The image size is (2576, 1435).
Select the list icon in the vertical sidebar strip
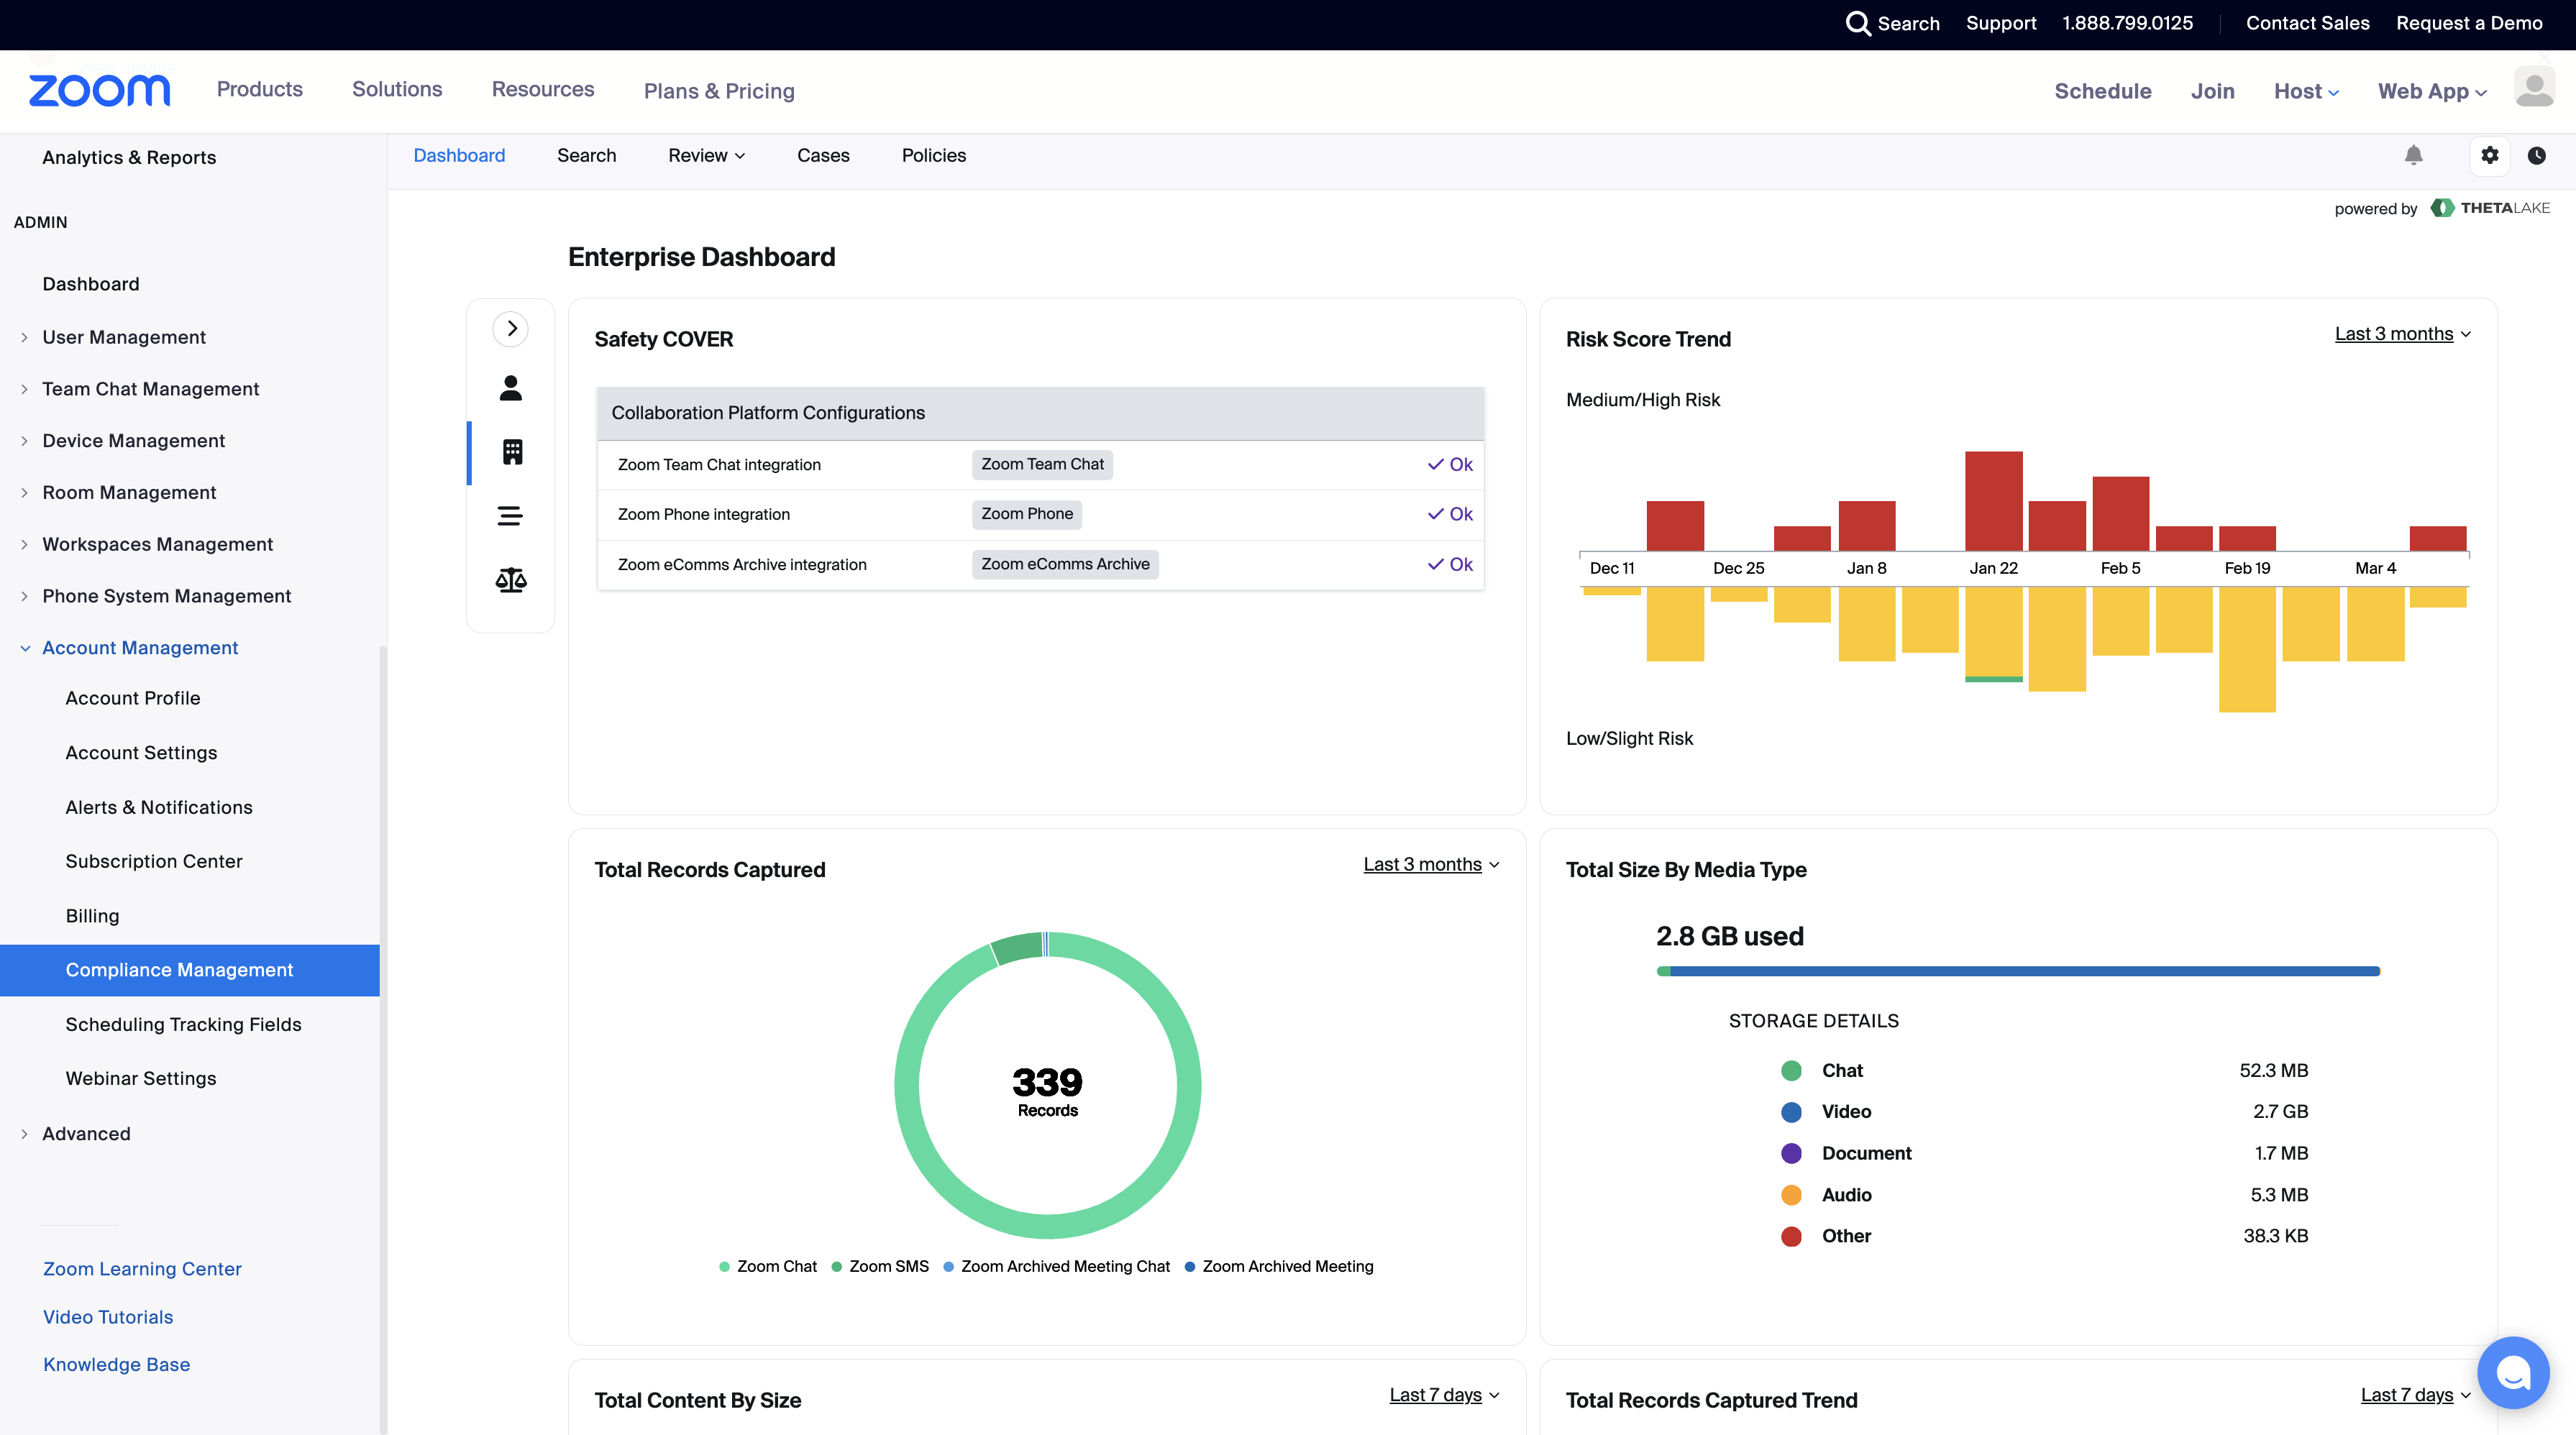point(510,516)
